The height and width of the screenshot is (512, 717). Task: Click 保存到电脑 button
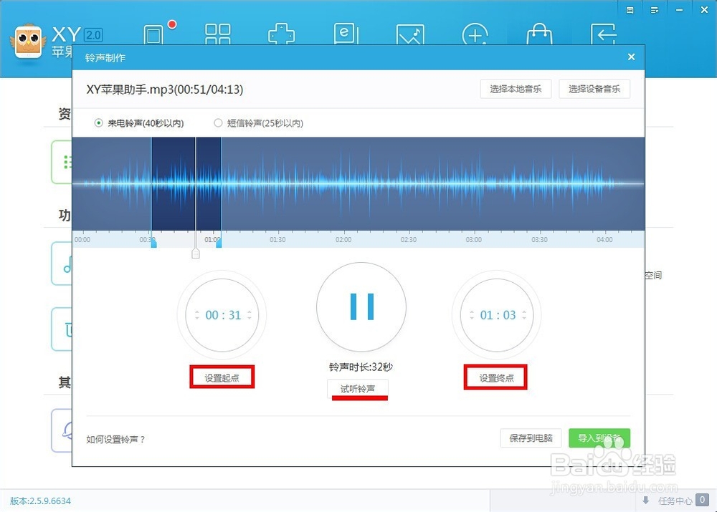click(531, 438)
